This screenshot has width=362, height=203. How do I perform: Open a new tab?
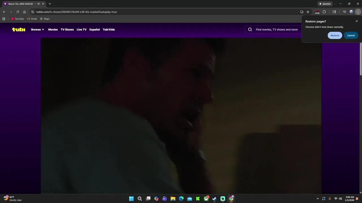point(50,4)
